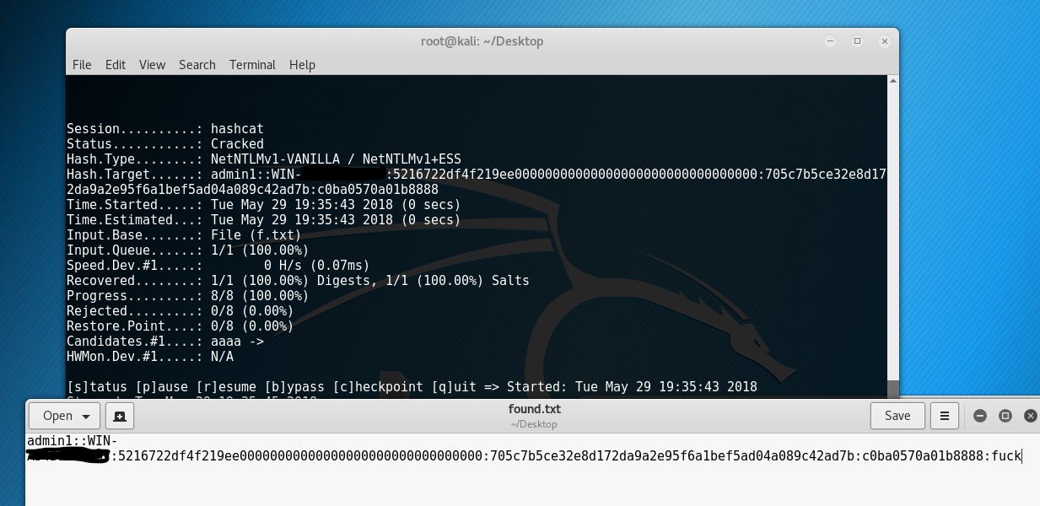The width and height of the screenshot is (1040, 506).
Task: Click the 'admin1::WIN-' text in found.txt
Action: tap(72, 441)
